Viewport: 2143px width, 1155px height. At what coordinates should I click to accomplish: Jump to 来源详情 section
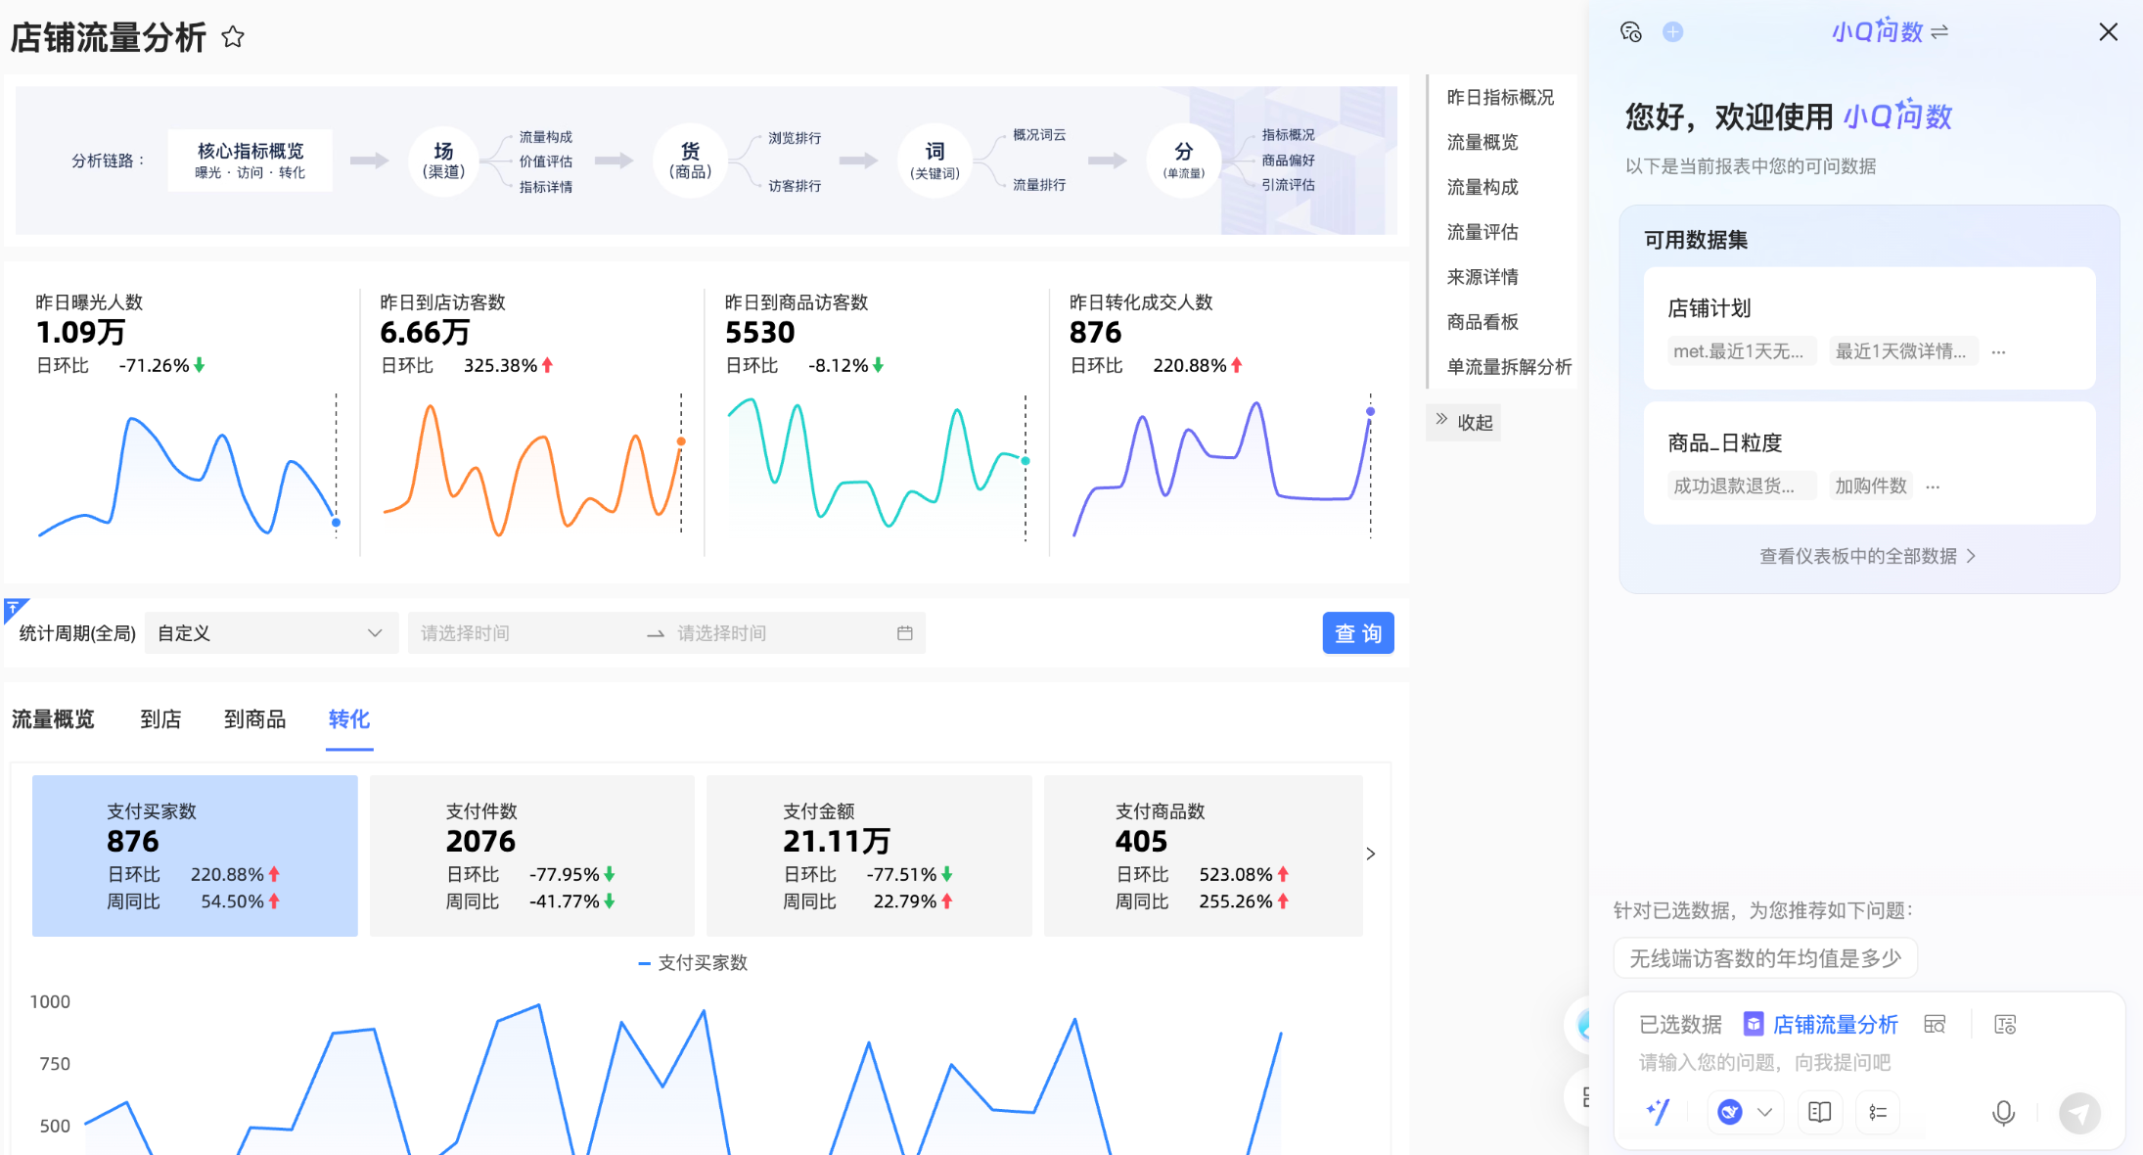point(1482,277)
